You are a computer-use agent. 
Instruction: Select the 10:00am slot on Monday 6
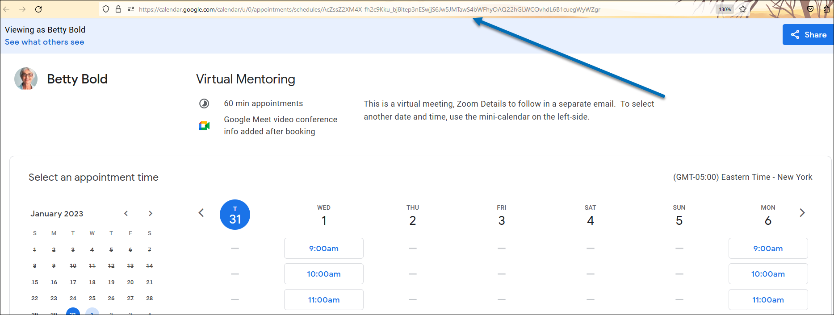tap(768, 274)
